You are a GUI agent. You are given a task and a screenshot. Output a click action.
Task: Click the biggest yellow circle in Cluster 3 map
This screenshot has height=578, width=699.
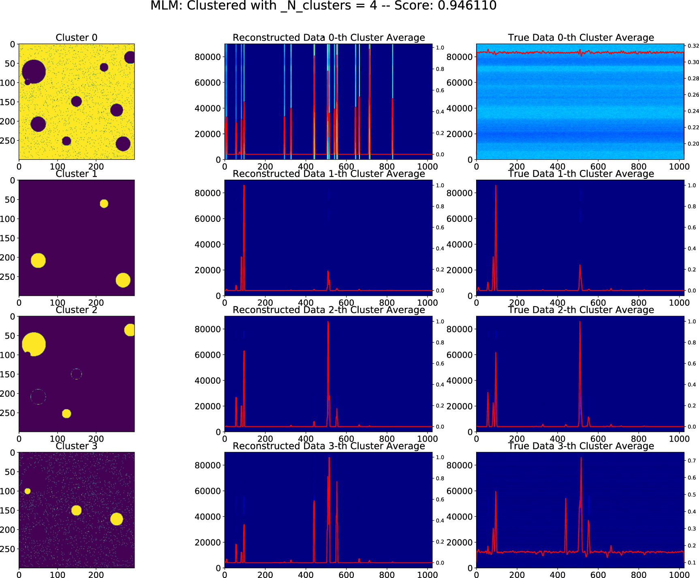(x=117, y=519)
